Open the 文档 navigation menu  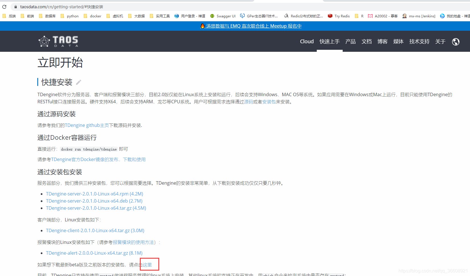coord(367,41)
